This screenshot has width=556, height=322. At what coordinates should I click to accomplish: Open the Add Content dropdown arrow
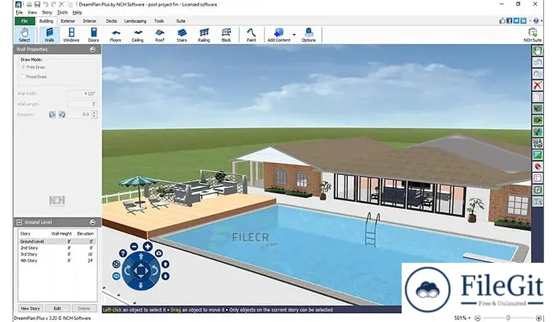click(x=294, y=35)
